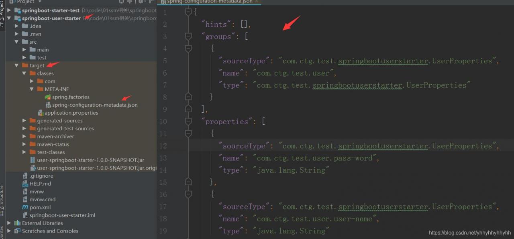Select pom.xml in project tree
The image size is (514, 239).
pyautogui.click(x=40, y=207)
